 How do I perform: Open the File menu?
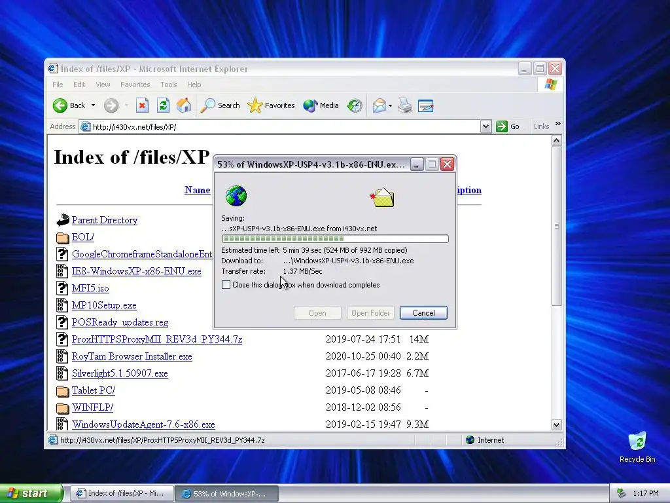[58, 84]
